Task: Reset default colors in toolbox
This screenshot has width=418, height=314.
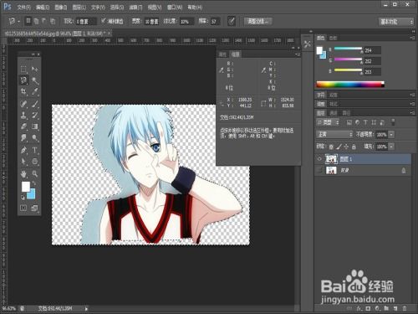Action: click(23, 198)
